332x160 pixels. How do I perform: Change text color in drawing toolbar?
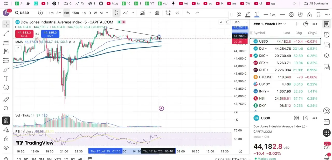click(x=257, y=15)
